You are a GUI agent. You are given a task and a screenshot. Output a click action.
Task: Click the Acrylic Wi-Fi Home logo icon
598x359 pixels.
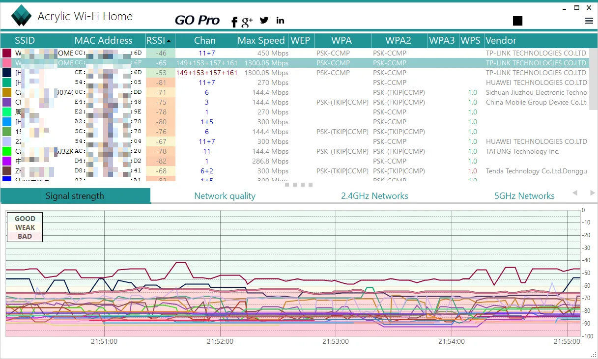[x=21, y=15]
